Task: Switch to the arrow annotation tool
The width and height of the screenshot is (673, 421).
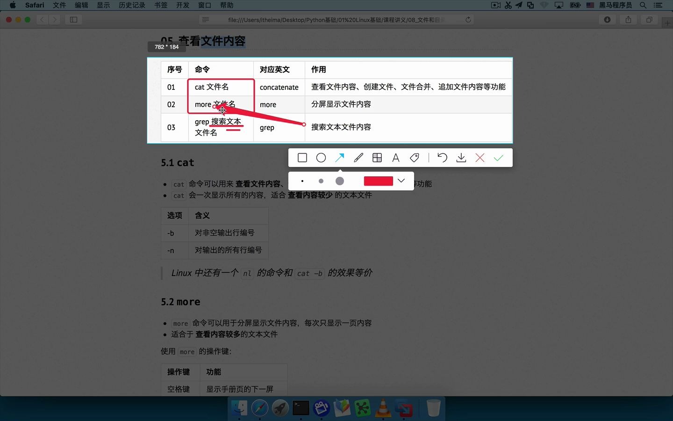Action: click(x=340, y=158)
